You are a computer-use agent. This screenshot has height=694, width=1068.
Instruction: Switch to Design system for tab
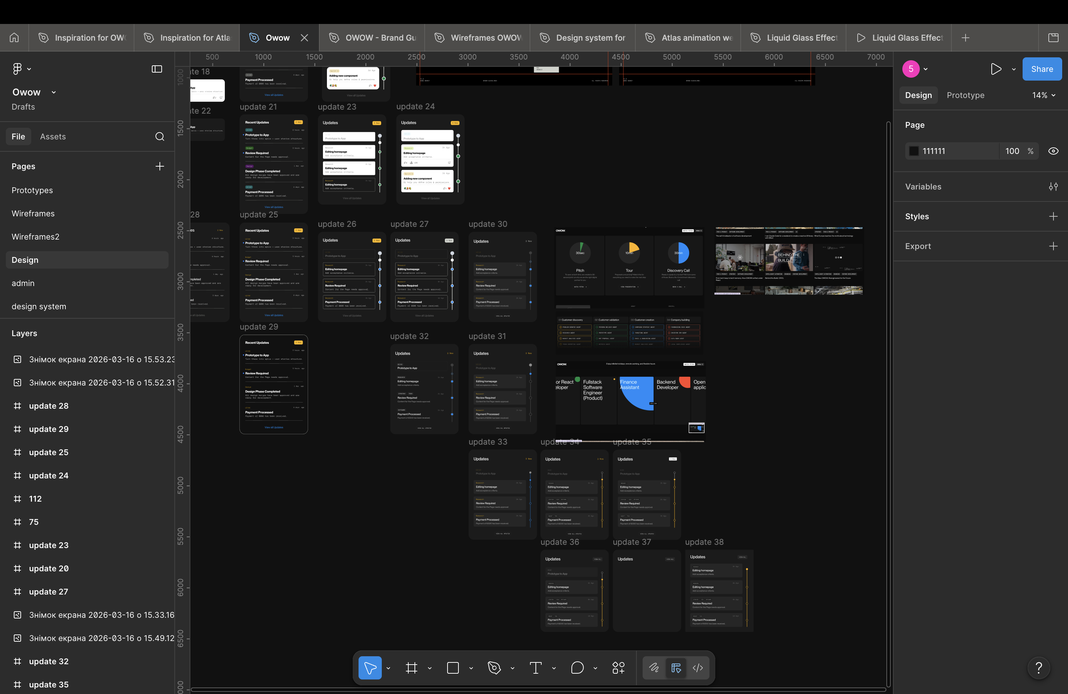pyautogui.click(x=583, y=38)
